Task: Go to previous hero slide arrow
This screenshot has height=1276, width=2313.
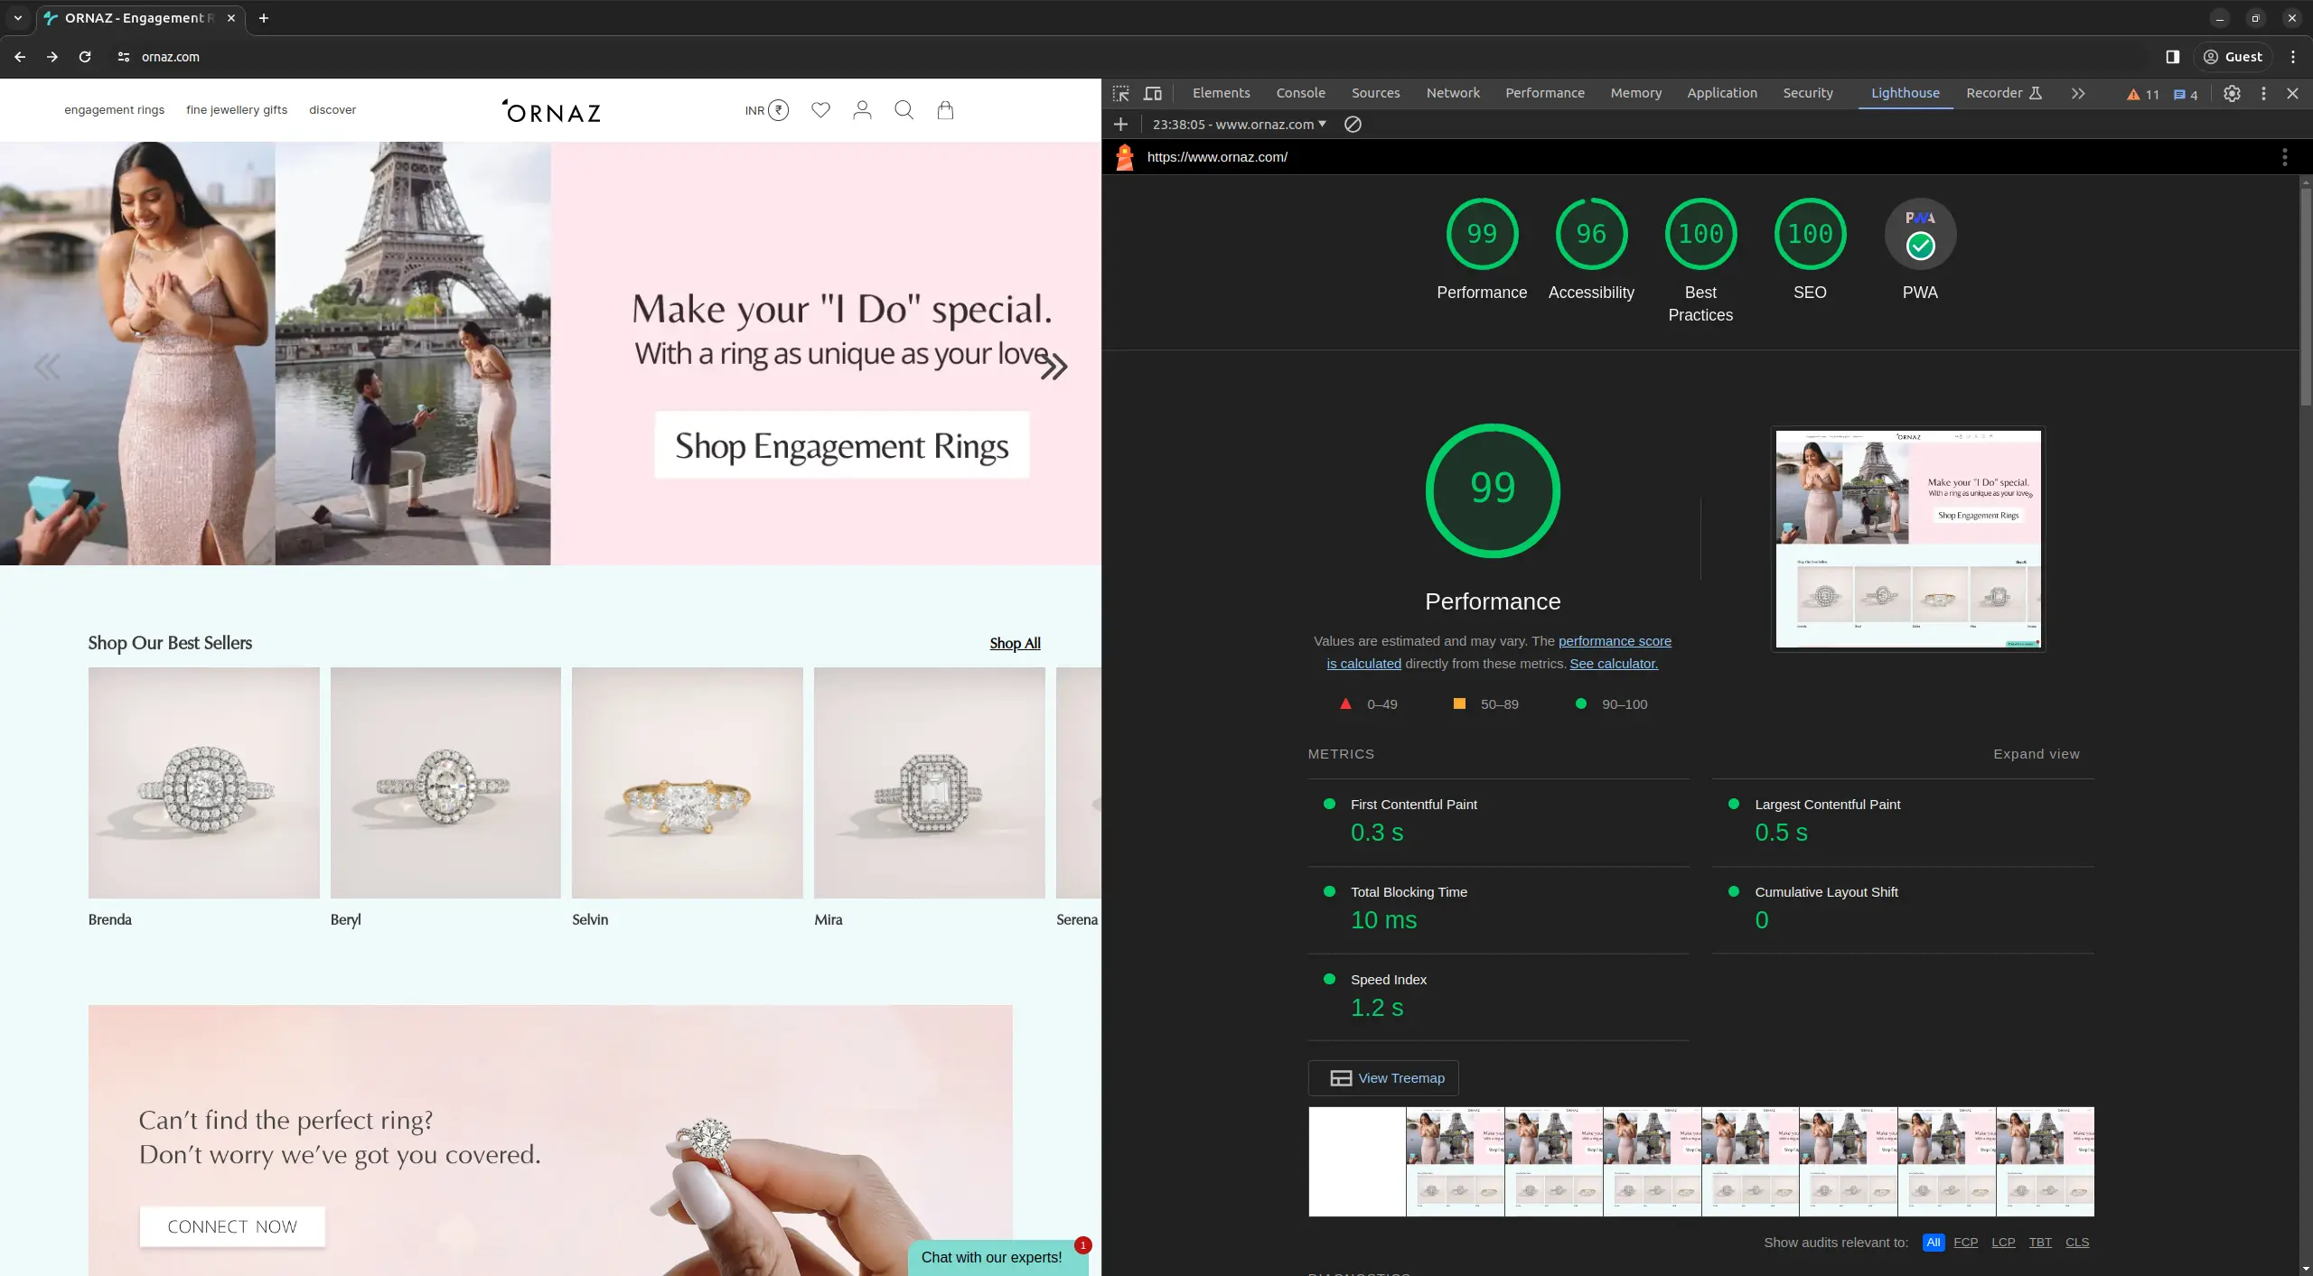Action: point(47,367)
